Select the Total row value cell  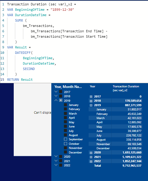click(132, 166)
